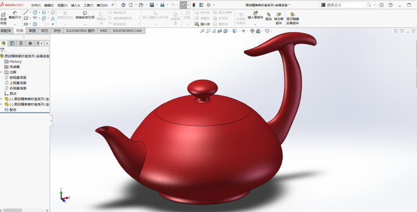Open the 窗口(W) Window menu
This screenshot has width=417, height=212.
[x=102, y=5]
